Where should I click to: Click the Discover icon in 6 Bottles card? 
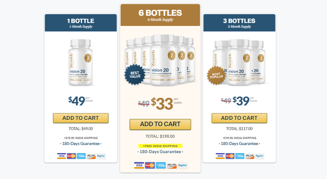pos(172,165)
